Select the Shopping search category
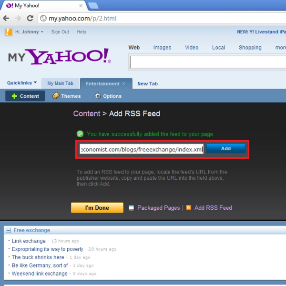Viewport: 286px width, 286px height. pos(250,47)
